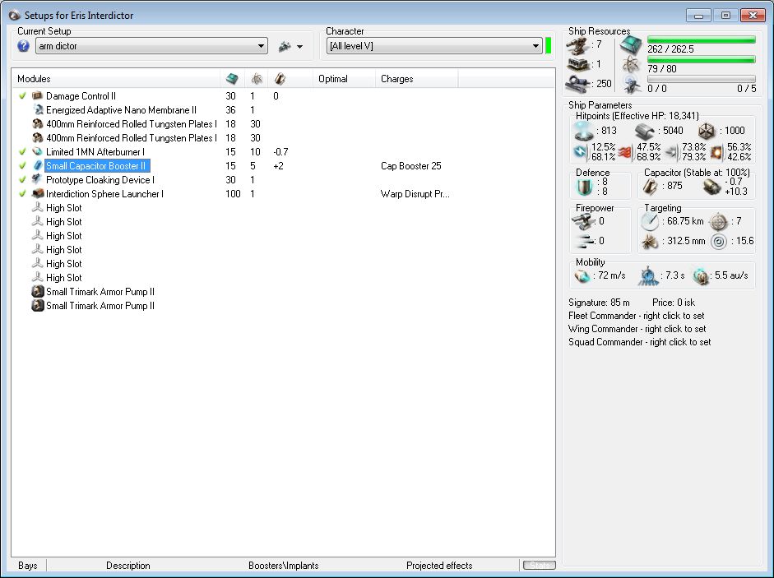This screenshot has height=578, width=774.
Task: Toggle the Small Capacitor Booster II active checkmark
Action: pos(22,166)
